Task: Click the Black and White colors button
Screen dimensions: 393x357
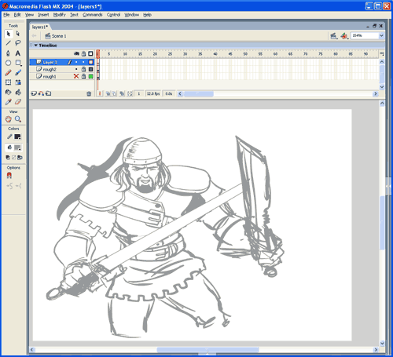Action: (8, 158)
